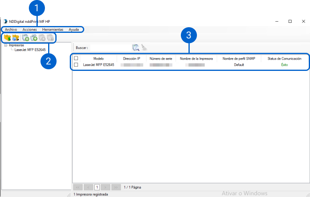310x197 pixels.
Task: Click the magnifier search icon beside Buscar
Action: click(x=136, y=48)
